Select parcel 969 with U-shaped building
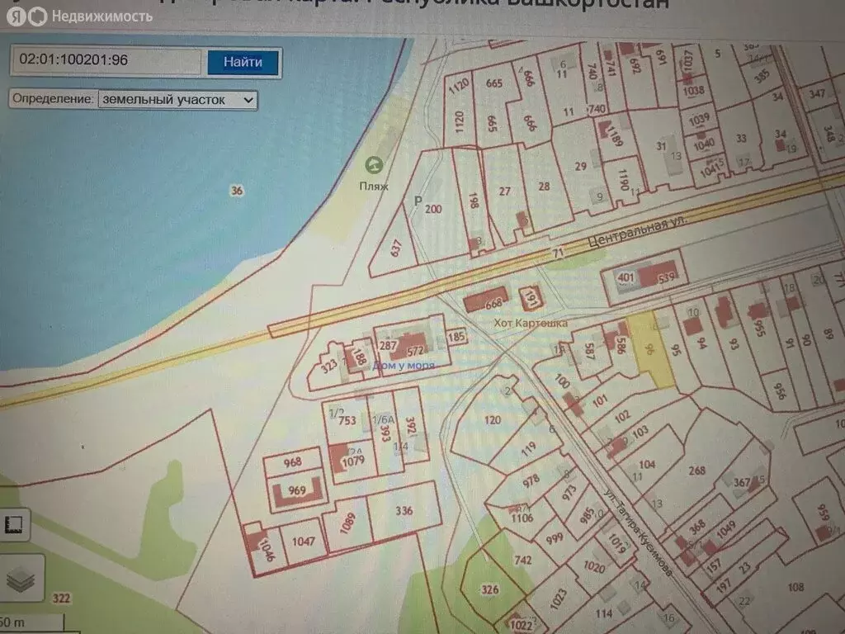 (x=297, y=492)
